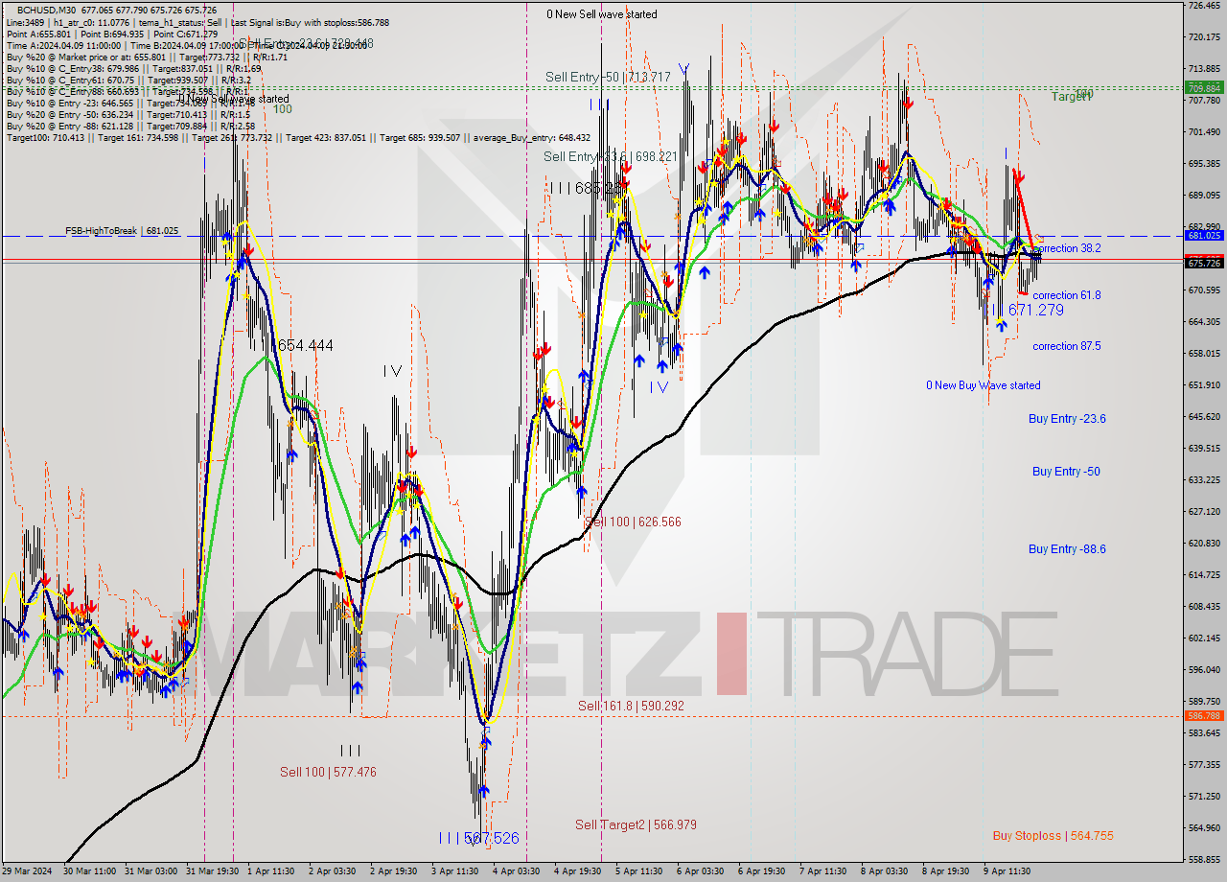The width and height of the screenshot is (1227, 882).
Task: Click the 4 Apr 03:30 time axis label
Action: click(x=515, y=871)
